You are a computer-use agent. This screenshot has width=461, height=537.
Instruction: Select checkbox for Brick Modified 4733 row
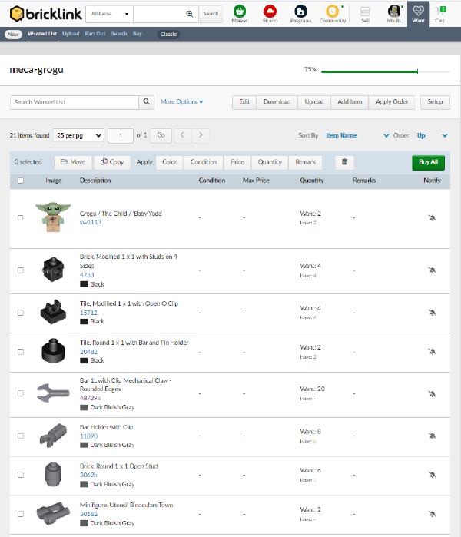tap(21, 270)
